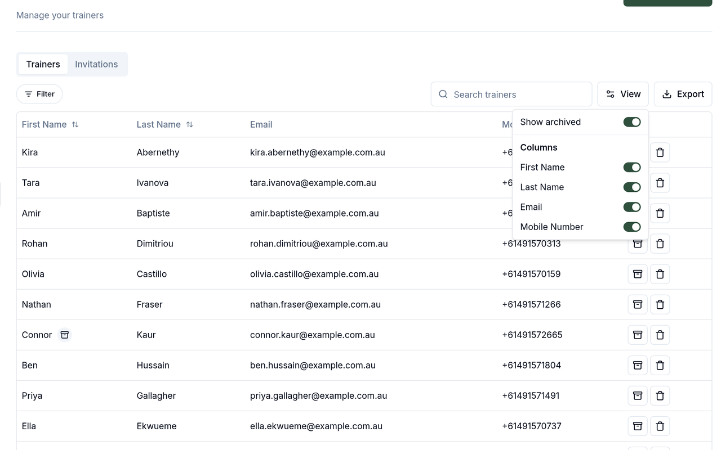721x450 pixels.
Task: Select the Trainers tab
Action: click(43, 64)
